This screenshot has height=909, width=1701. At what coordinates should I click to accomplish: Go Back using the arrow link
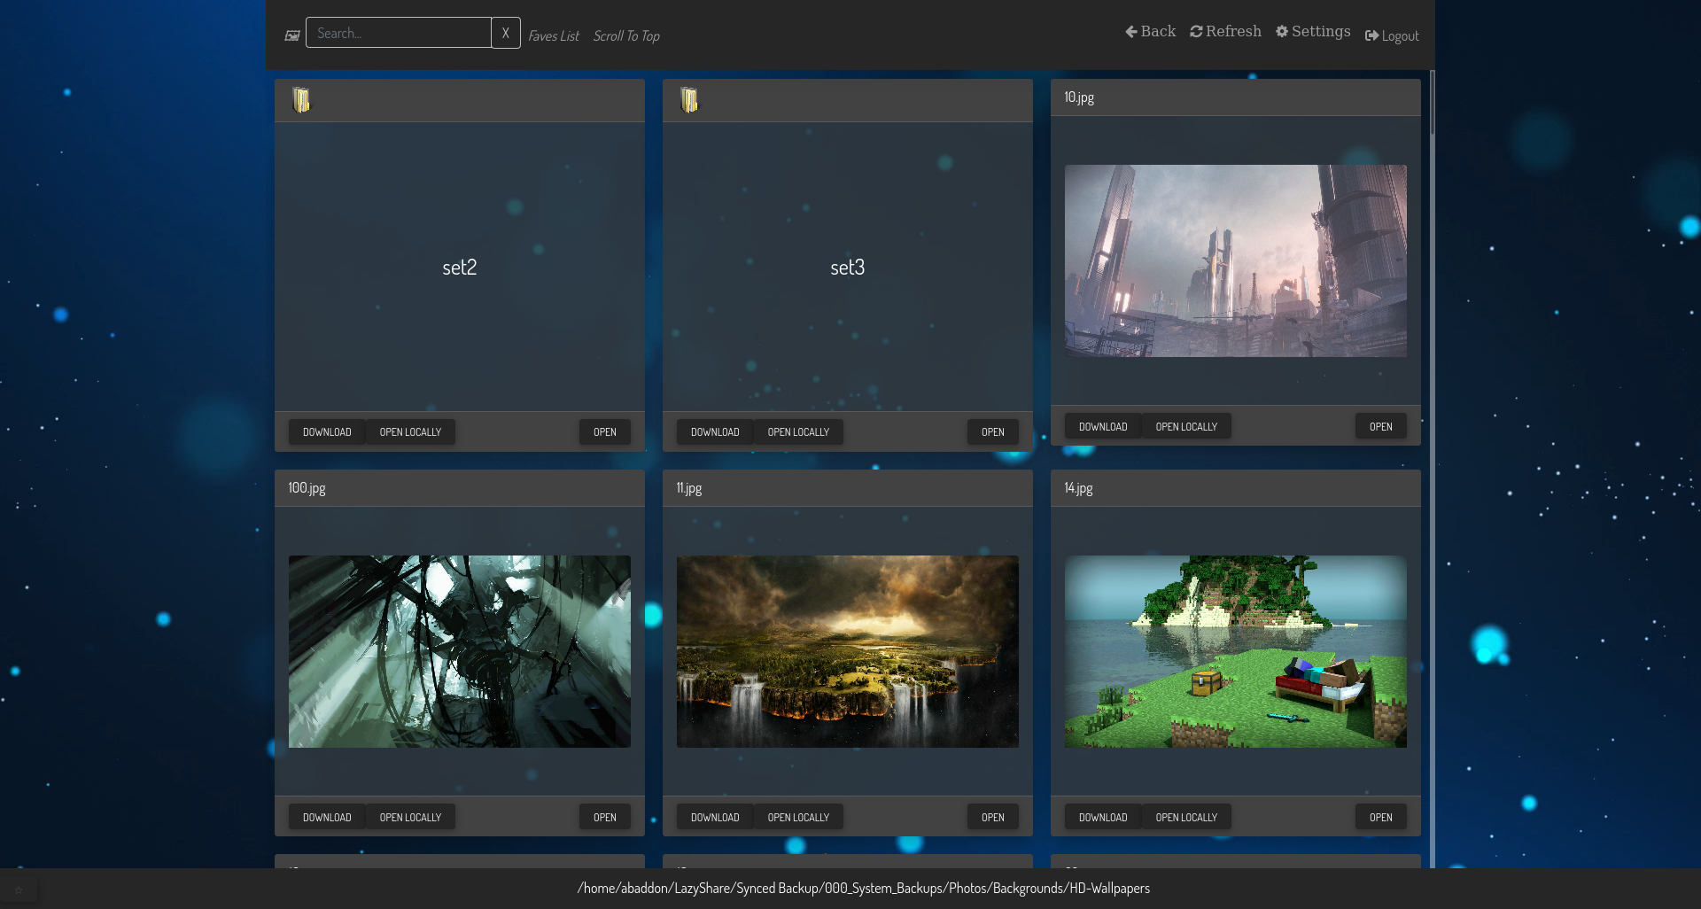1150,32
